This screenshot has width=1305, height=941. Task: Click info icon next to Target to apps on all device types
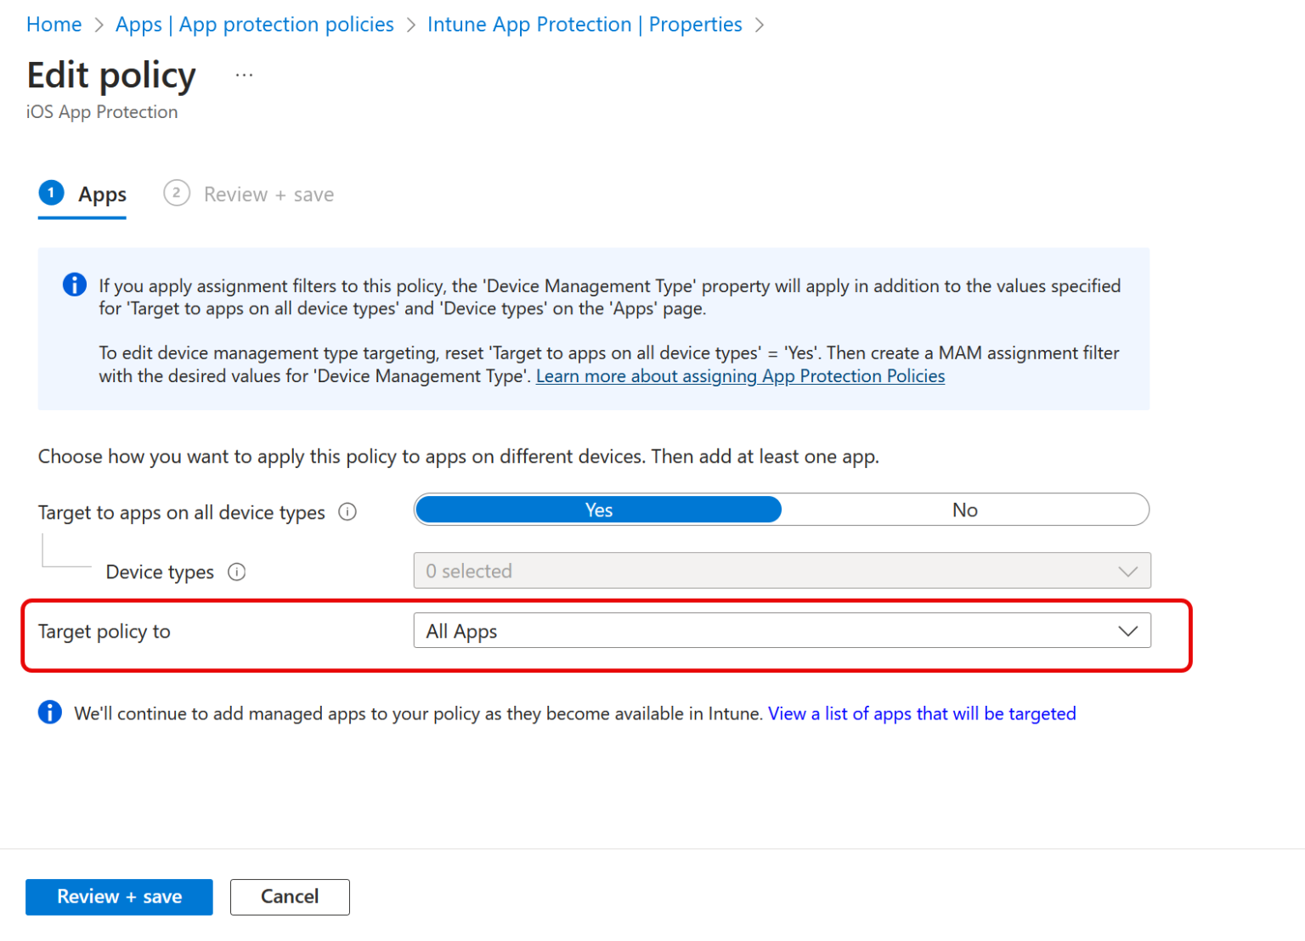pyautogui.click(x=347, y=512)
